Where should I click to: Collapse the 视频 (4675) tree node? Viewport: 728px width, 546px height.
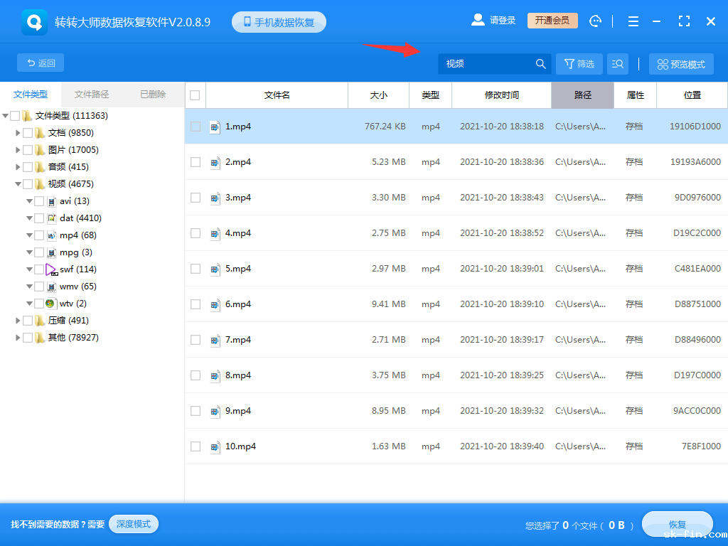[18, 183]
